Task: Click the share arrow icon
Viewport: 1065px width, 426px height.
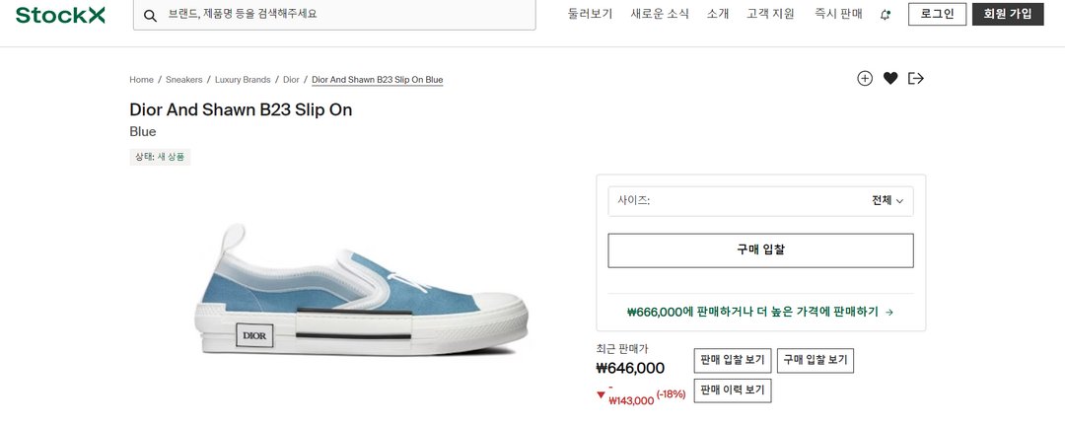Action: pyautogui.click(x=916, y=79)
